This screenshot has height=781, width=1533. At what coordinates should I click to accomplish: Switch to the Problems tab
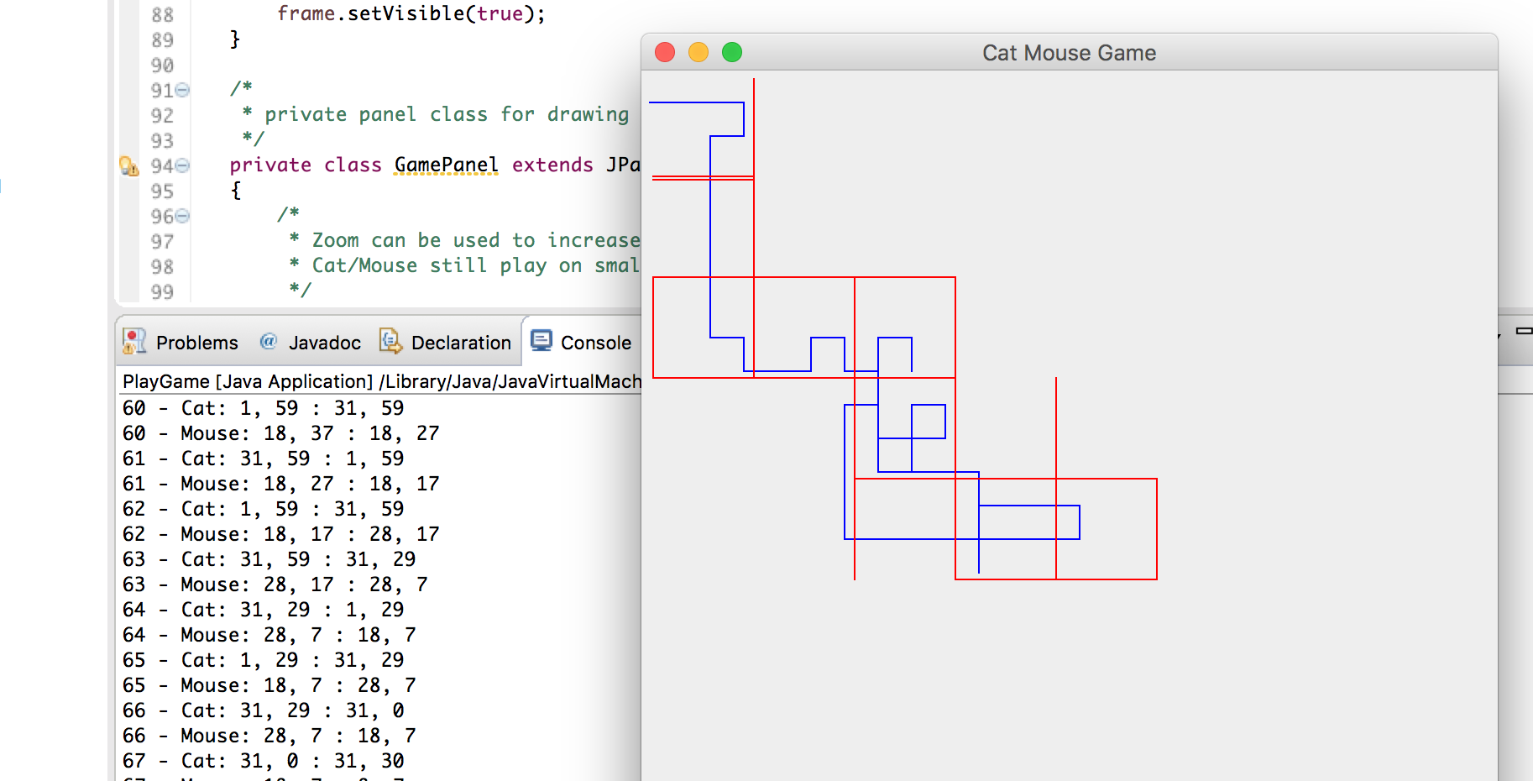[196, 343]
